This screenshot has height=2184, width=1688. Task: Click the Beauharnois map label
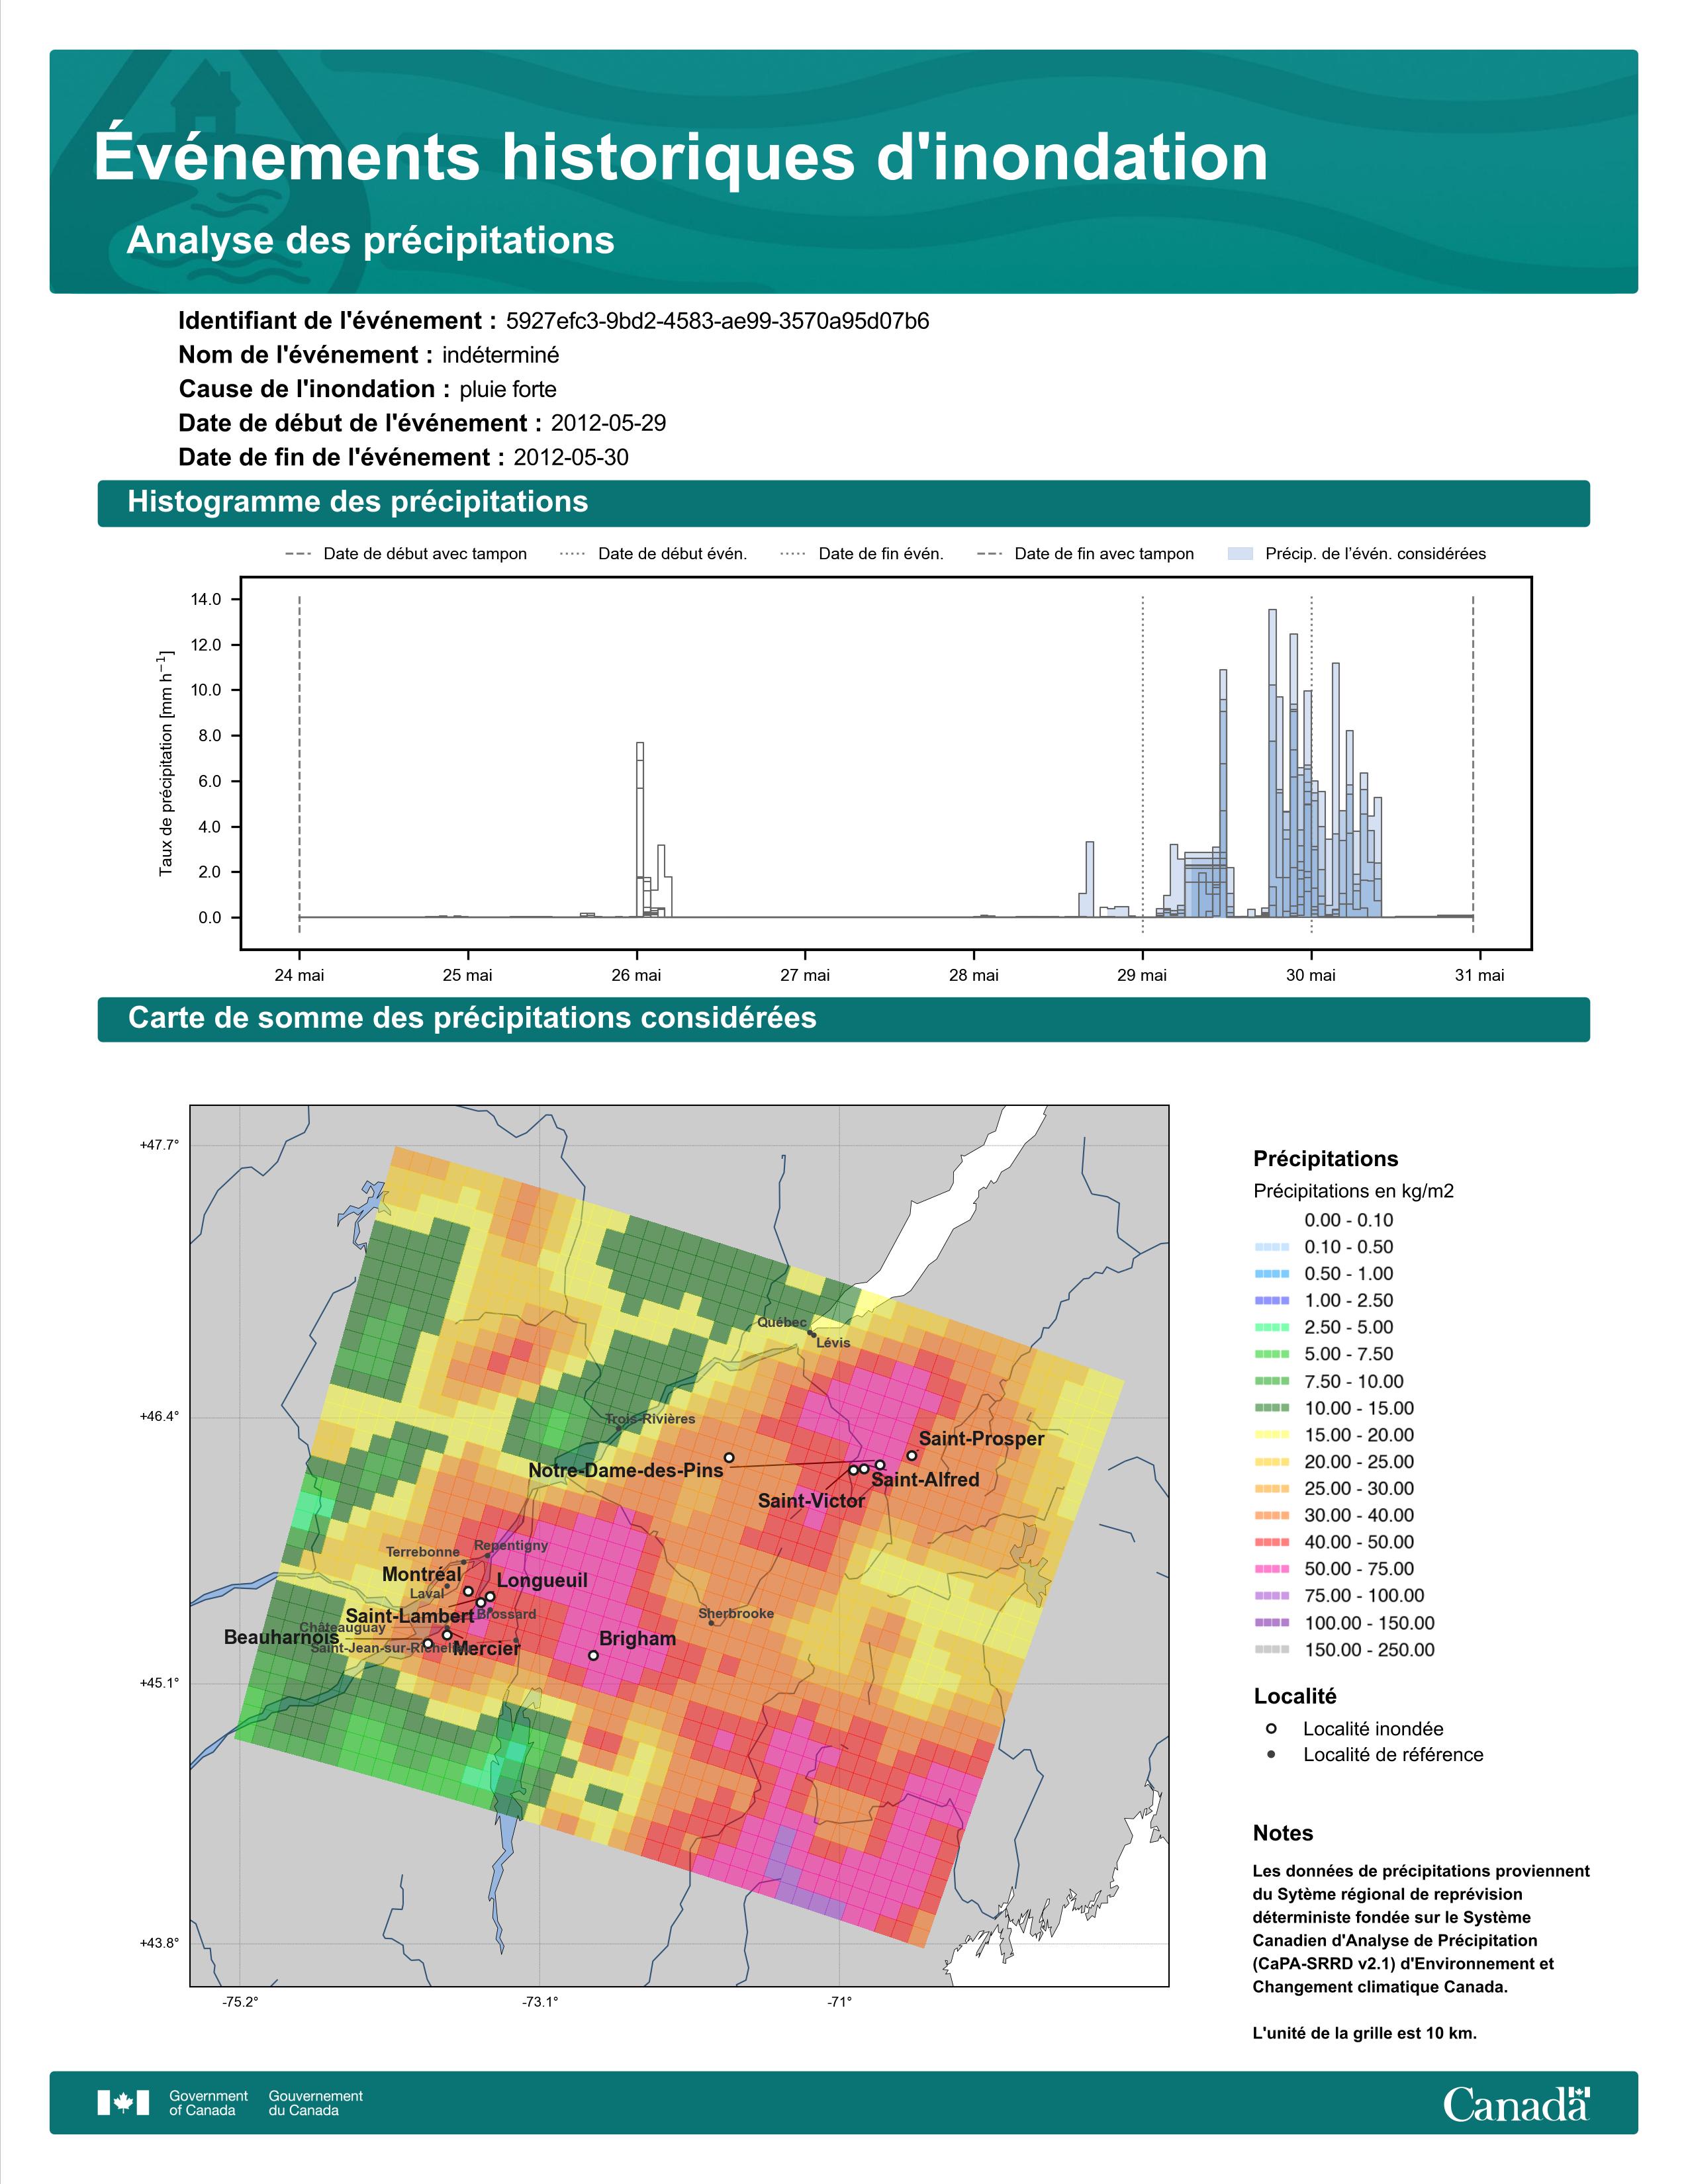(x=281, y=1638)
